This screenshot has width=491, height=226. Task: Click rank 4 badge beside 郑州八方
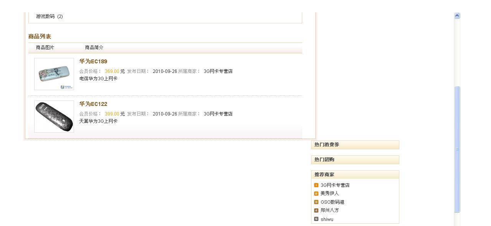[316, 210]
